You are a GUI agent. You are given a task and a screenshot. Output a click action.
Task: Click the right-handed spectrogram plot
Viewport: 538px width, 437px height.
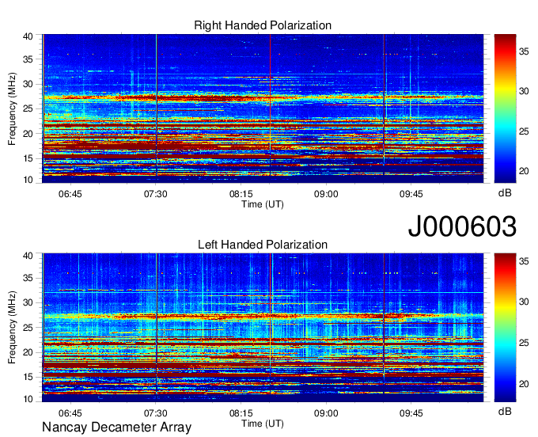263,108
